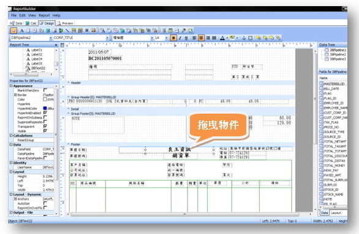The image size is (359, 234).
Task: Select the Label text tool
Action: 22,30
